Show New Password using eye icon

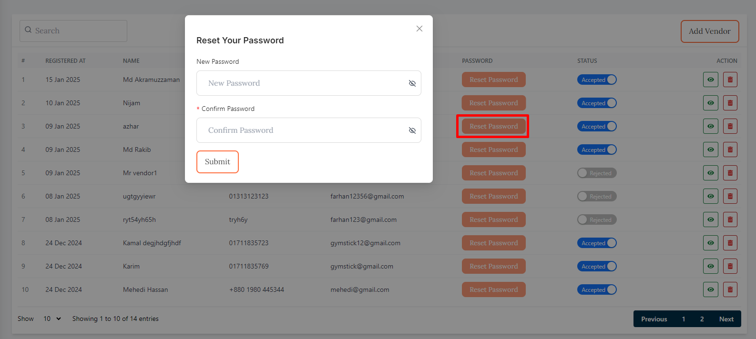pos(412,83)
